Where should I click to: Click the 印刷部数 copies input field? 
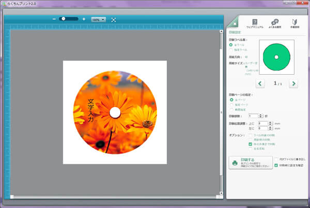tap(254, 116)
